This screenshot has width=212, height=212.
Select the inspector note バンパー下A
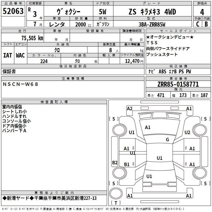click(14, 131)
